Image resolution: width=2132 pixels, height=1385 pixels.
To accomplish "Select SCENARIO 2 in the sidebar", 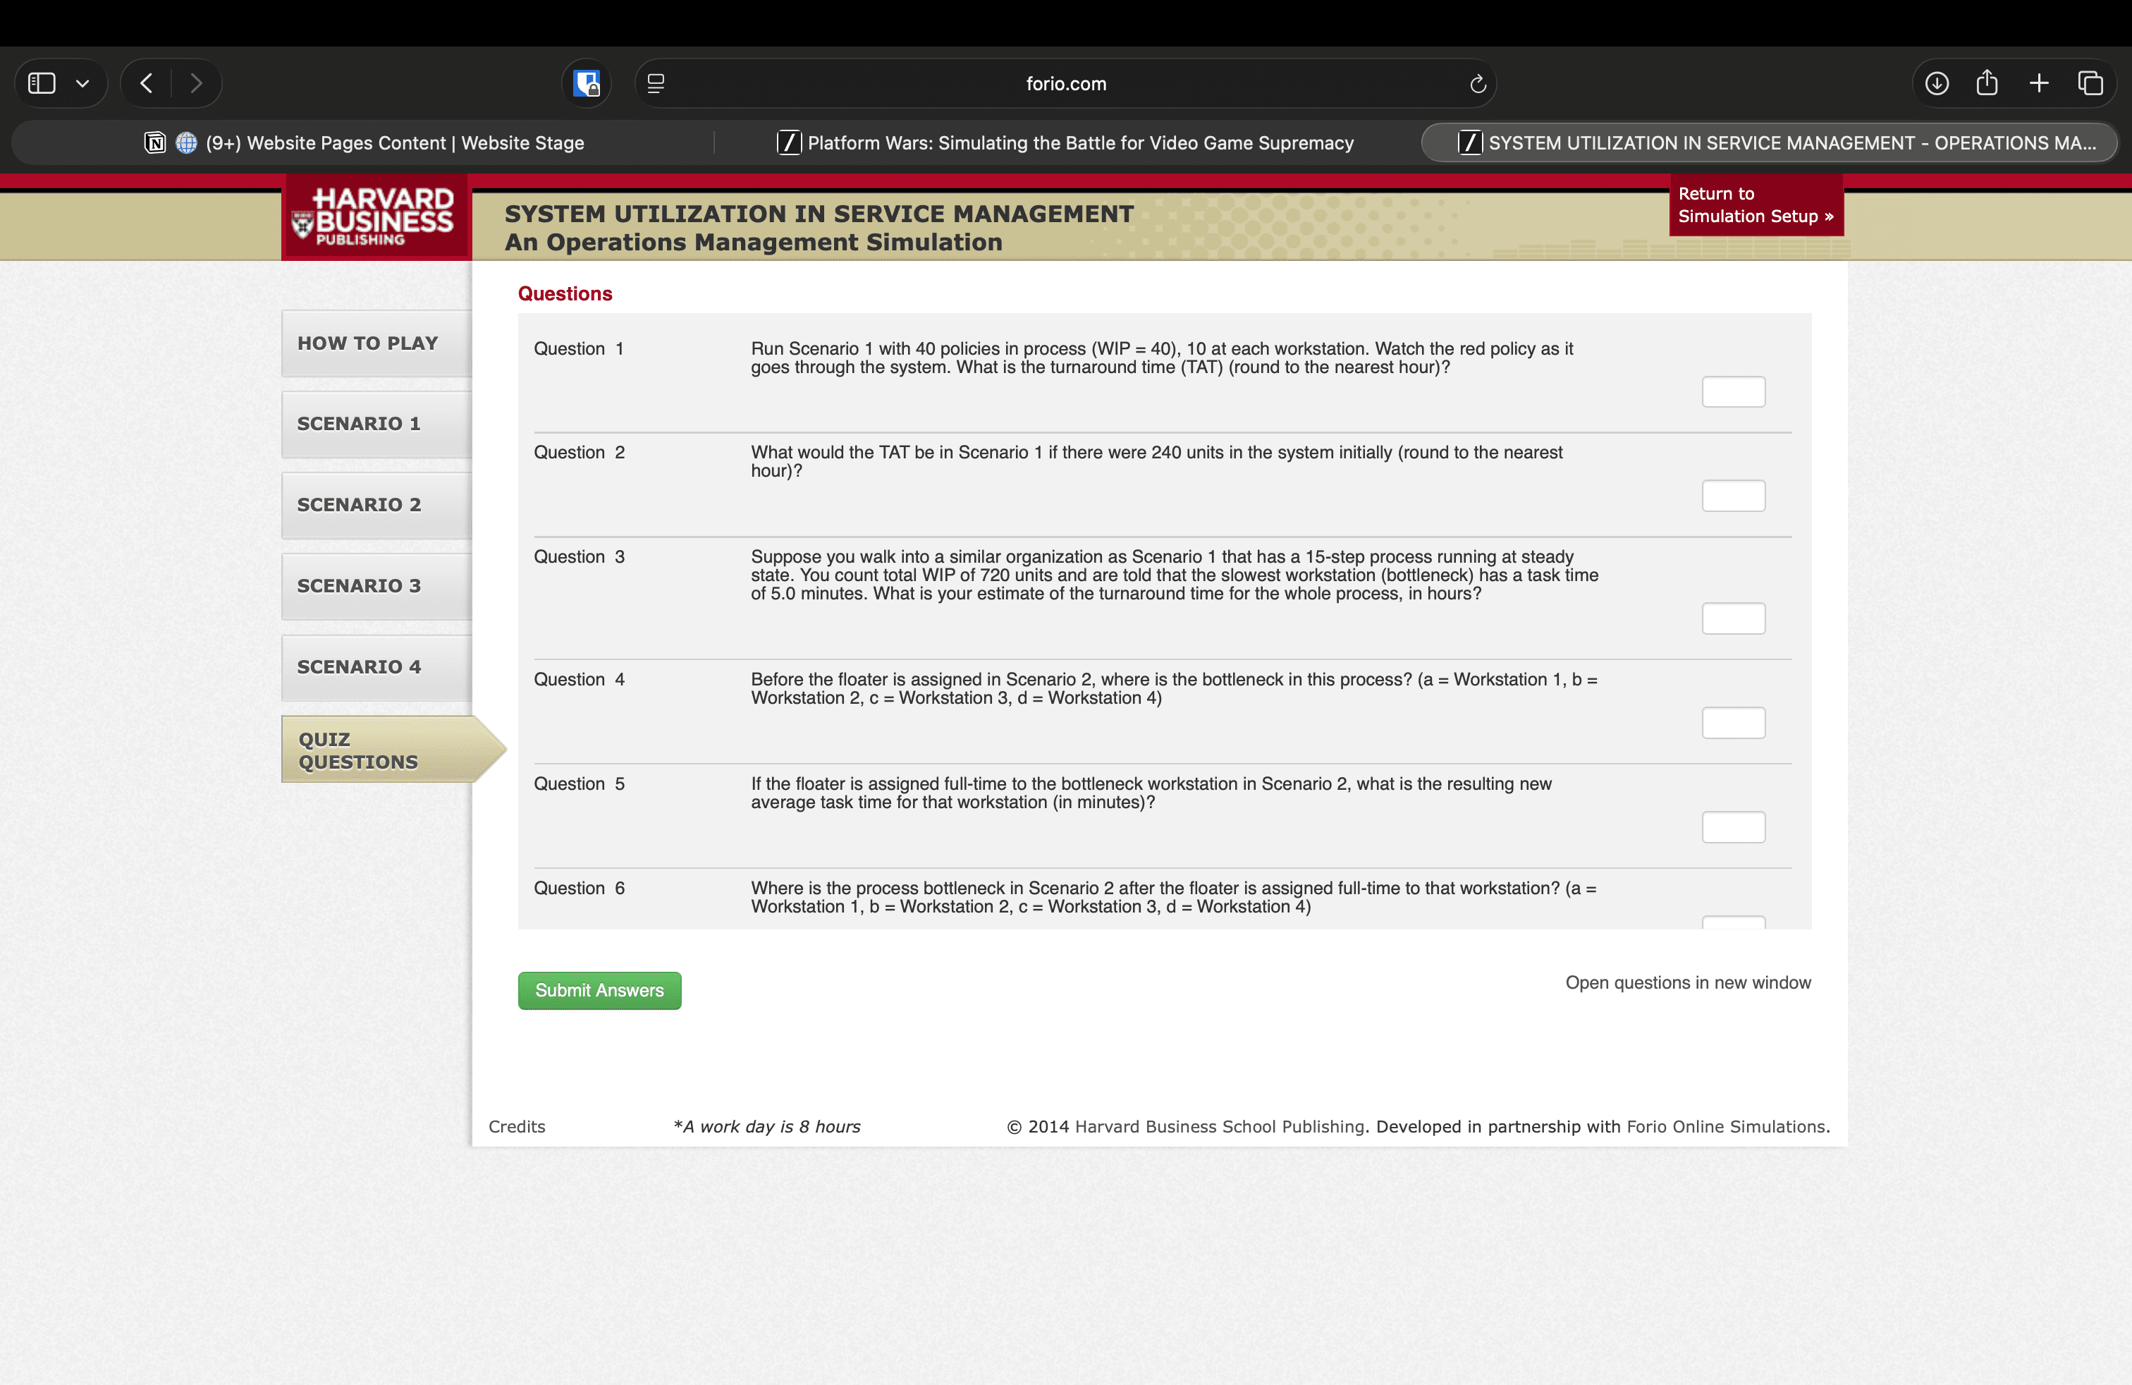I will 358,504.
